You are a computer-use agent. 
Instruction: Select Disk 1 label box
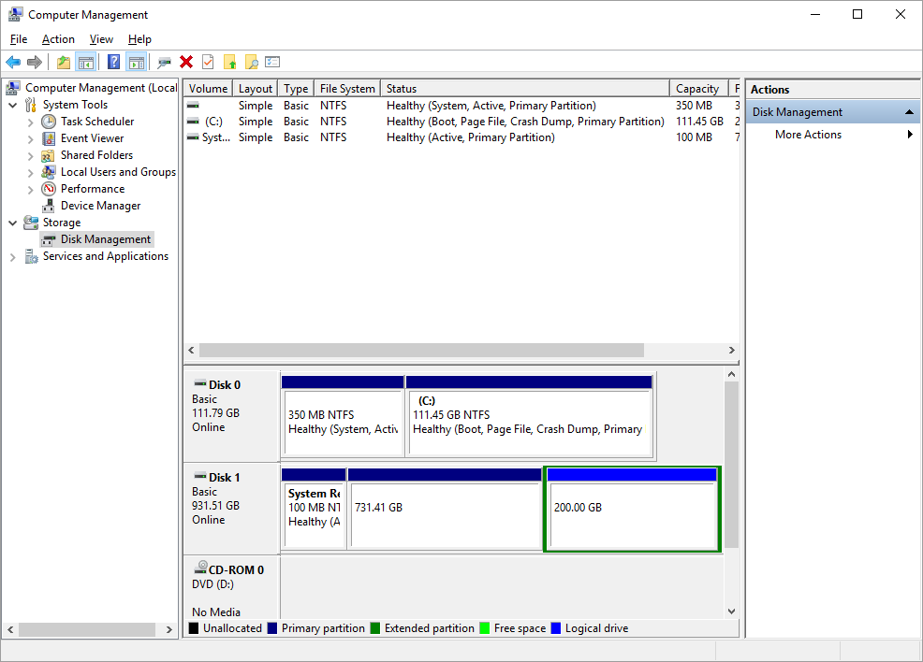coord(232,509)
